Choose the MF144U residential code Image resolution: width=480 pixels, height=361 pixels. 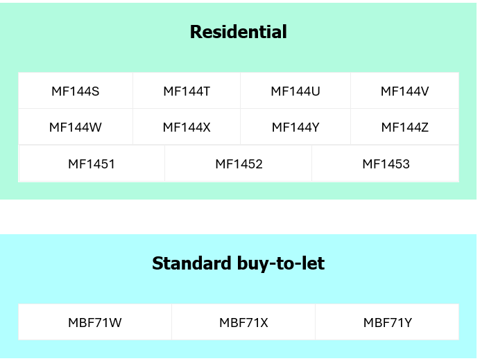295,91
